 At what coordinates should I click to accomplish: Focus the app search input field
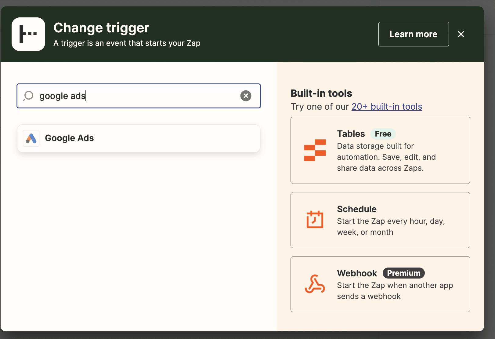pyautogui.click(x=139, y=96)
